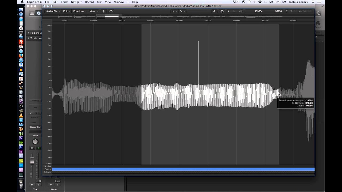Toggle the cycle loop playback button
342x192 pixels.
[x=222, y=11]
